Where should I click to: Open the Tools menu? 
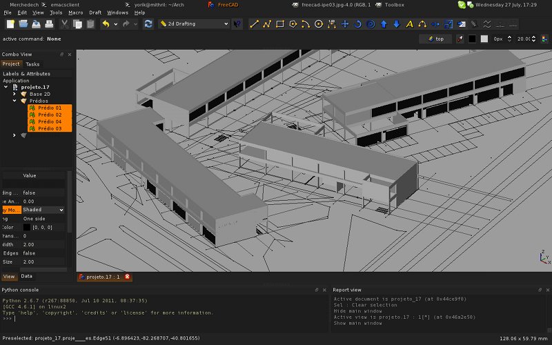[56, 12]
